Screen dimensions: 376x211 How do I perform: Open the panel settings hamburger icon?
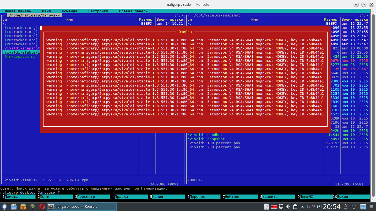tap(372, 207)
